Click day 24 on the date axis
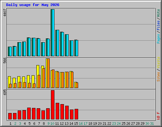This screenshot has height=127, width=162. pyautogui.click(x=119, y=124)
